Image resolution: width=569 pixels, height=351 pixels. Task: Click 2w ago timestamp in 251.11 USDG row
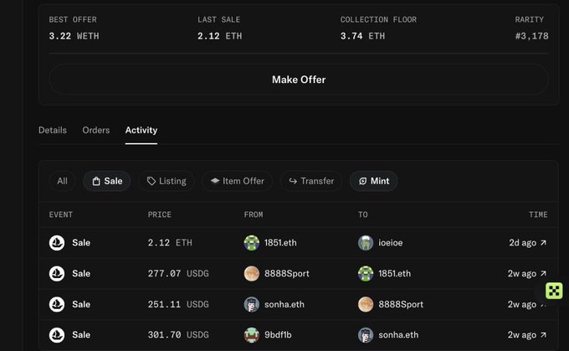pos(522,304)
